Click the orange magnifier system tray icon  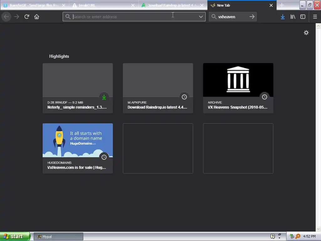coord(298,236)
